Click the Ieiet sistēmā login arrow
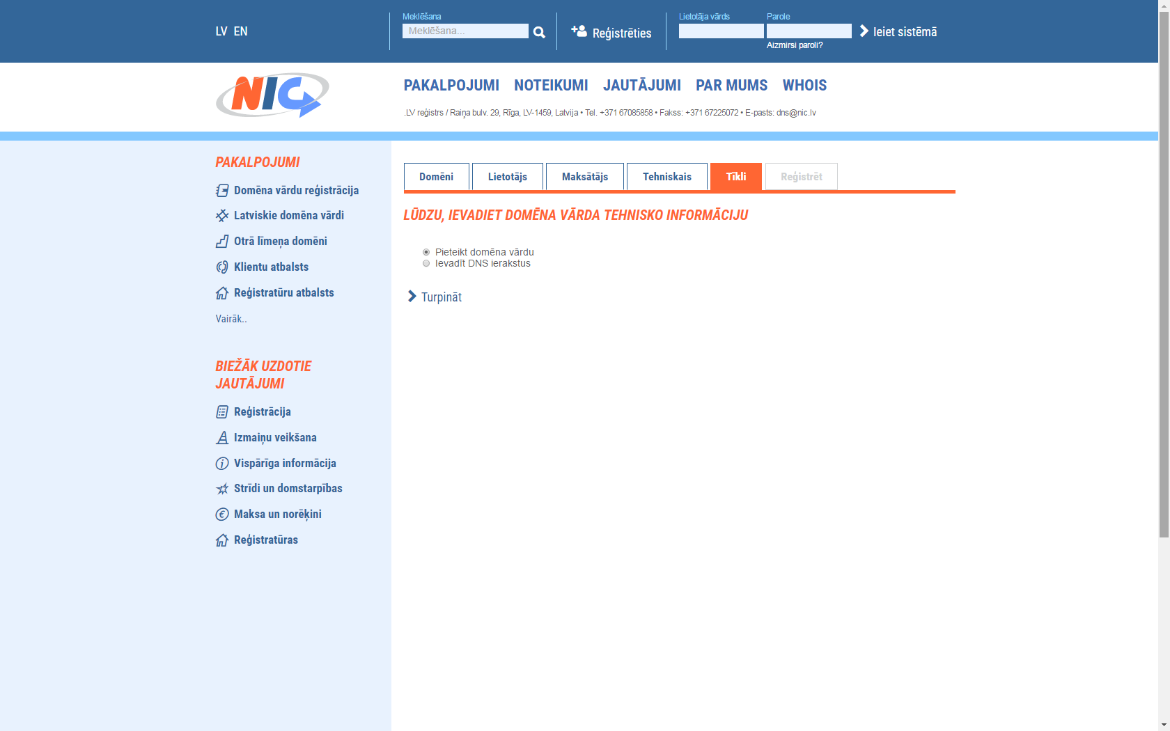The width and height of the screenshot is (1170, 731). [864, 31]
